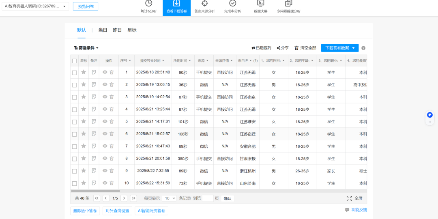Change the 每页显示 records per page select

tap(169, 198)
